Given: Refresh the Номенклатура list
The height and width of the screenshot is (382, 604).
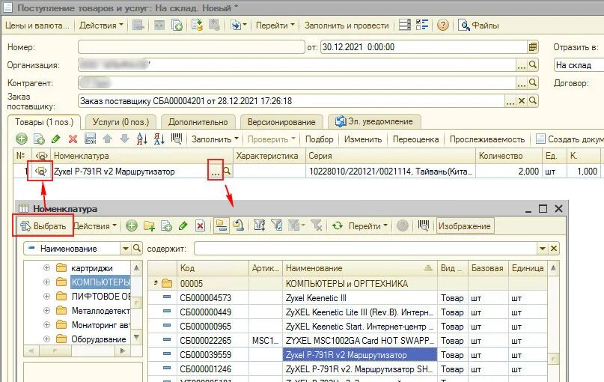Looking at the screenshot, I should [x=338, y=226].
